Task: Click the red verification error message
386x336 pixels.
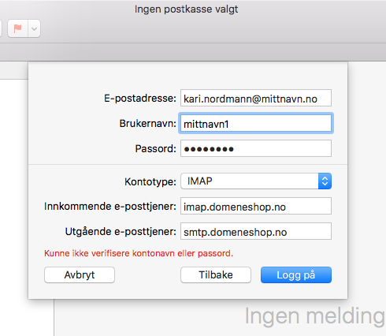Action: (x=139, y=253)
